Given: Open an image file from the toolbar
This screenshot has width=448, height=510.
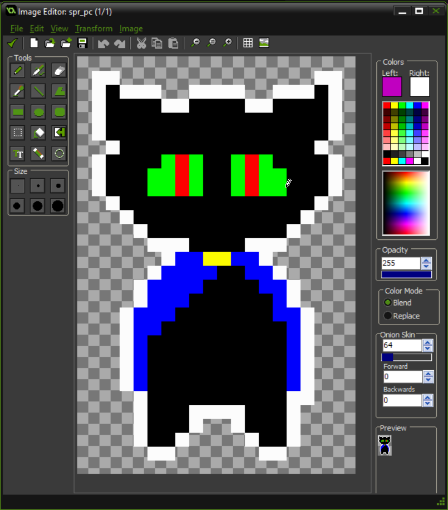Looking at the screenshot, I should [50, 43].
